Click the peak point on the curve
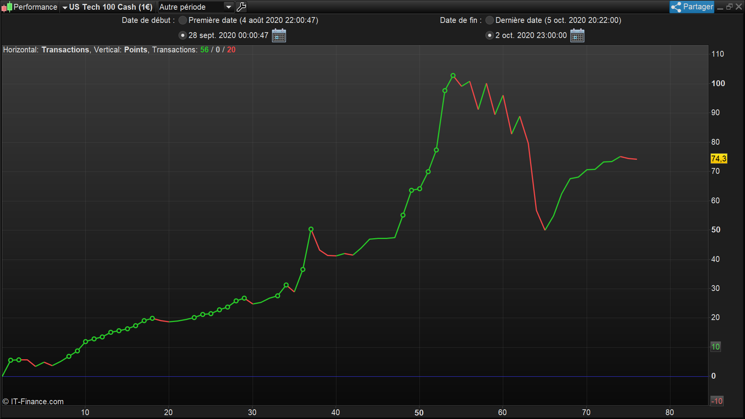 pyautogui.click(x=453, y=76)
